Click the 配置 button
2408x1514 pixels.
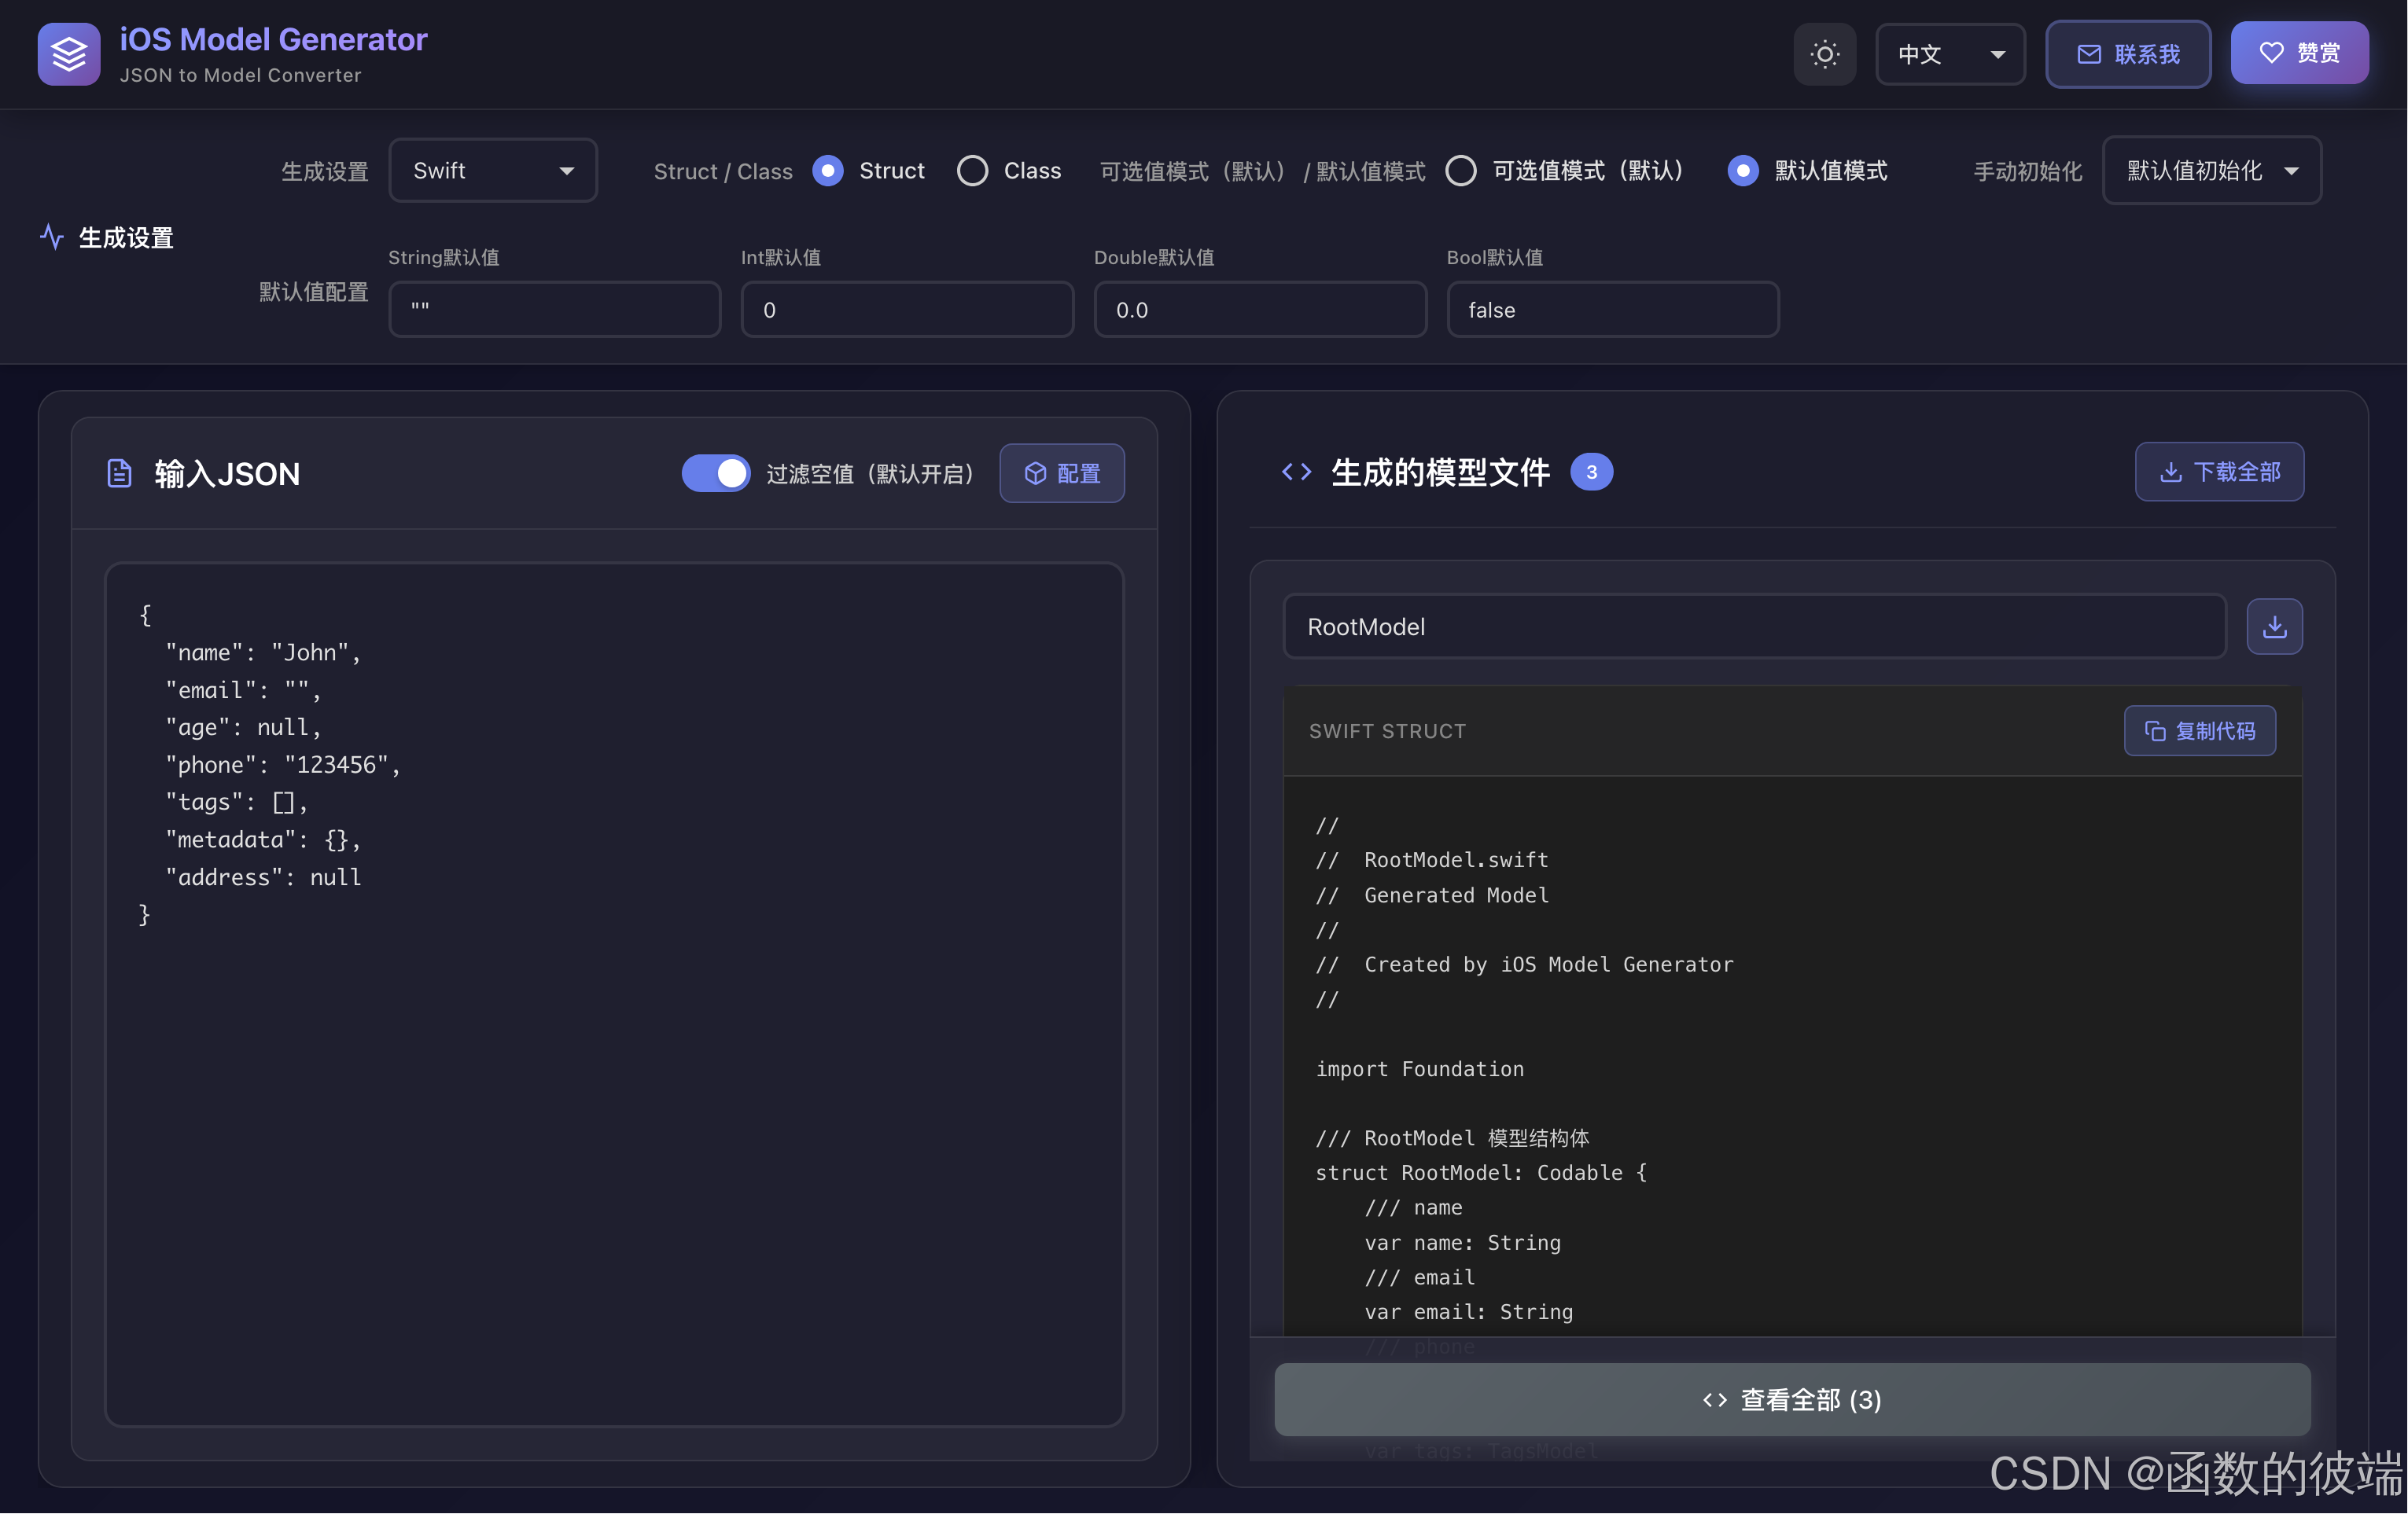[1061, 472]
